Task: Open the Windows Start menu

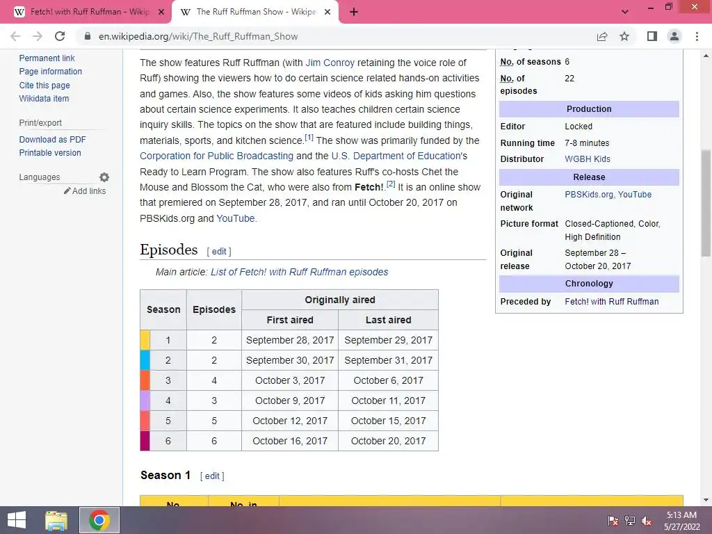Action: coord(17,520)
